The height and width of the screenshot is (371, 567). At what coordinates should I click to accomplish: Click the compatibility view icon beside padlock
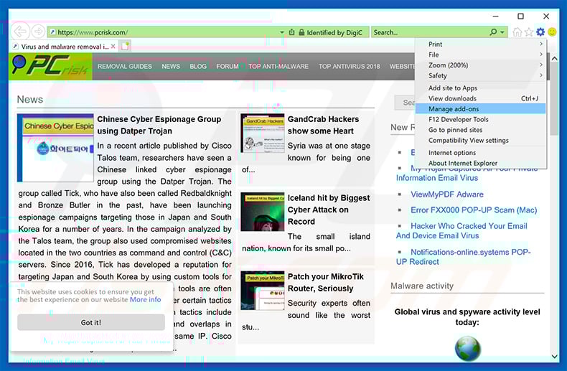point(292,32)
